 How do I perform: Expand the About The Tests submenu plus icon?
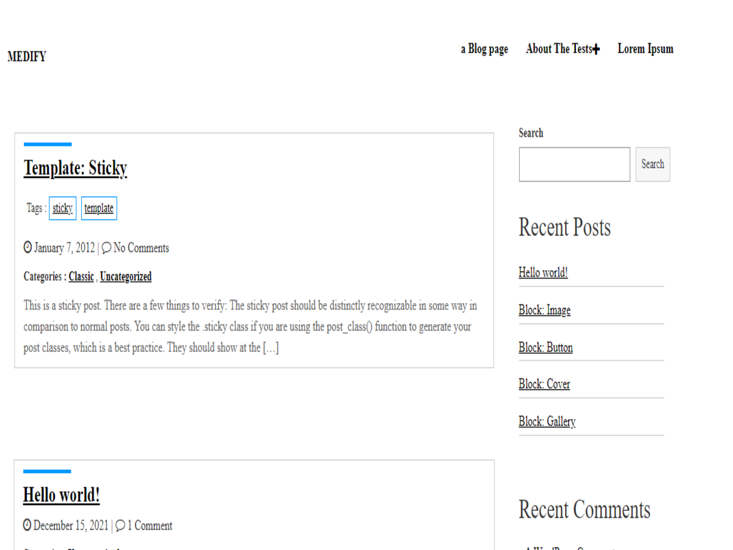(x=597, y=48)
